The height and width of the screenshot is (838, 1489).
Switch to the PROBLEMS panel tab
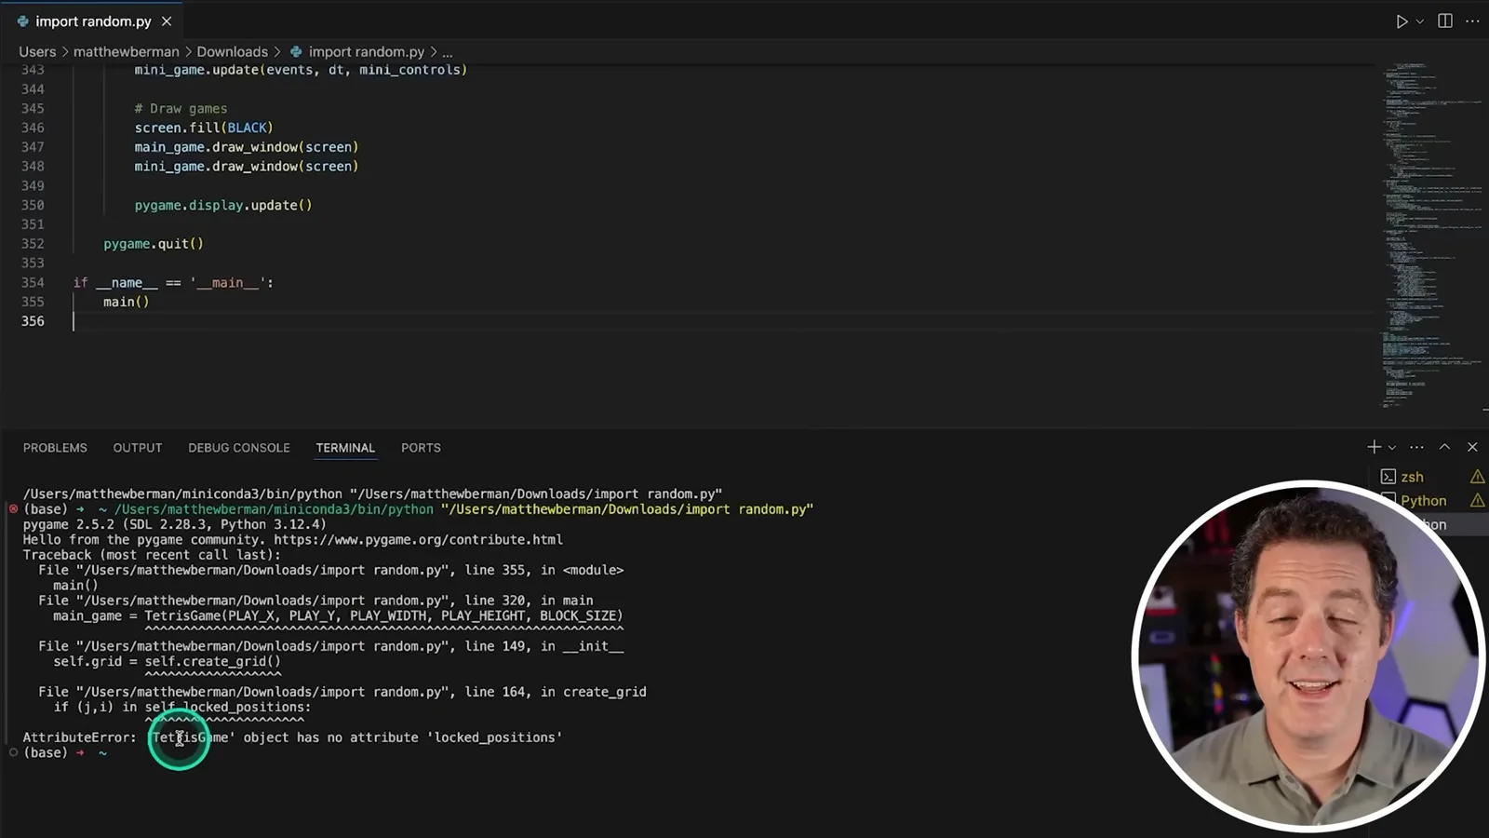click(x=55, y=448)
